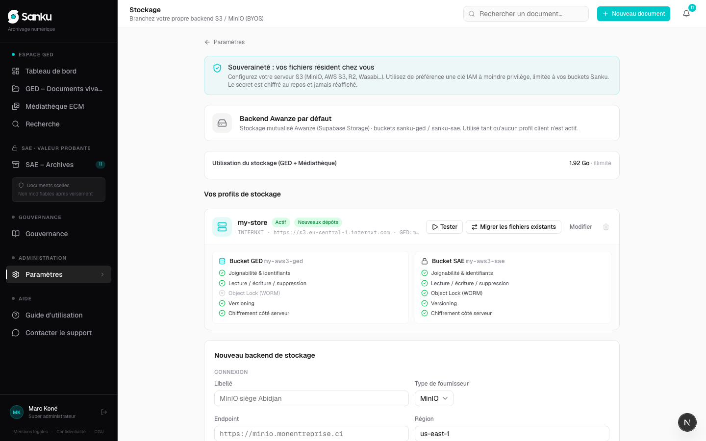The height and width of the screenshot is (441, 706).
Task: Open GED – Documents vivants section
Action: 59,89
